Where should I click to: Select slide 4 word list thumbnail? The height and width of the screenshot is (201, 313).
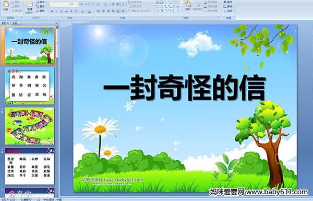pos(30,166)
